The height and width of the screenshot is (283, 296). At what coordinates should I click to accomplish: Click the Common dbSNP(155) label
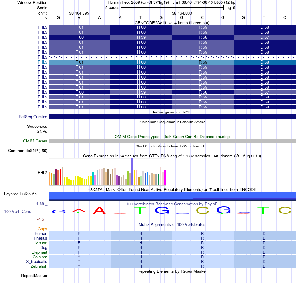pyautogui.click(x=28, y=151)
